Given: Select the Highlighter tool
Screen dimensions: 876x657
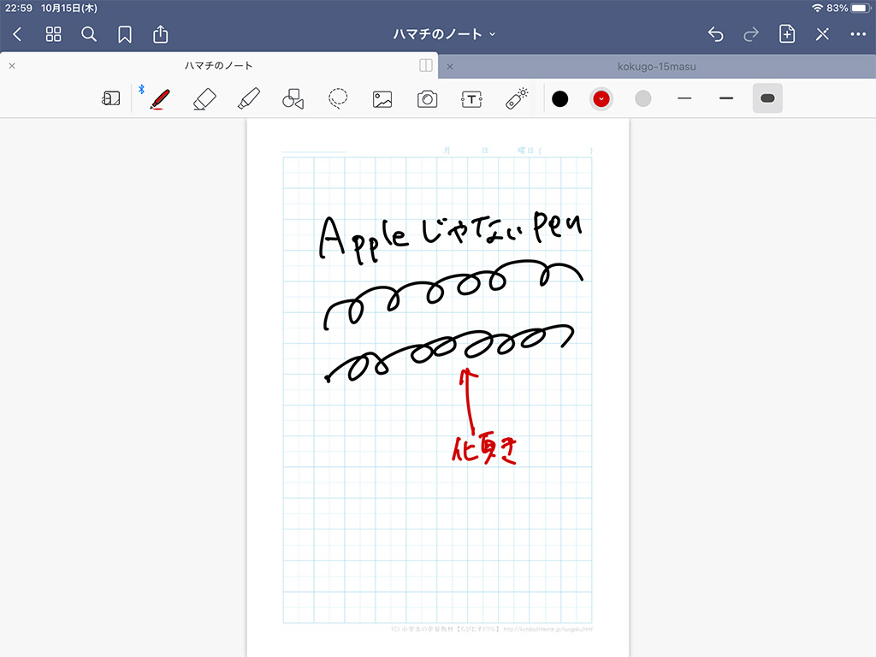Looking at the screenshot, I should [x=249, y=99].
